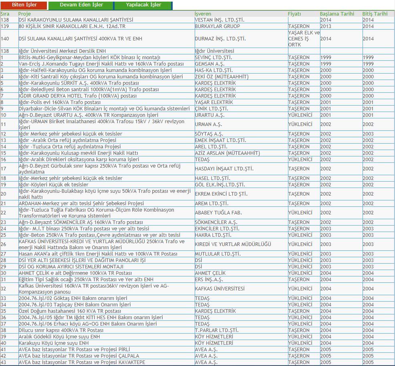Switch to Yapılacak İşler tab
Screen dimensions: 395x366
143,5
